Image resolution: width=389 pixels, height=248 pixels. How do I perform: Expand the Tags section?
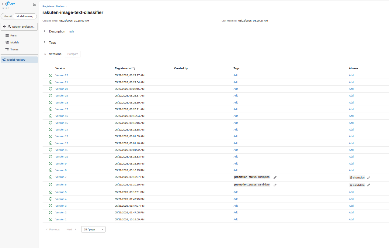[45, 42]
